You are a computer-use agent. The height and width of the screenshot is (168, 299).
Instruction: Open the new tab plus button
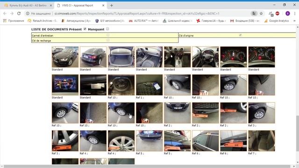click(112, 6)
